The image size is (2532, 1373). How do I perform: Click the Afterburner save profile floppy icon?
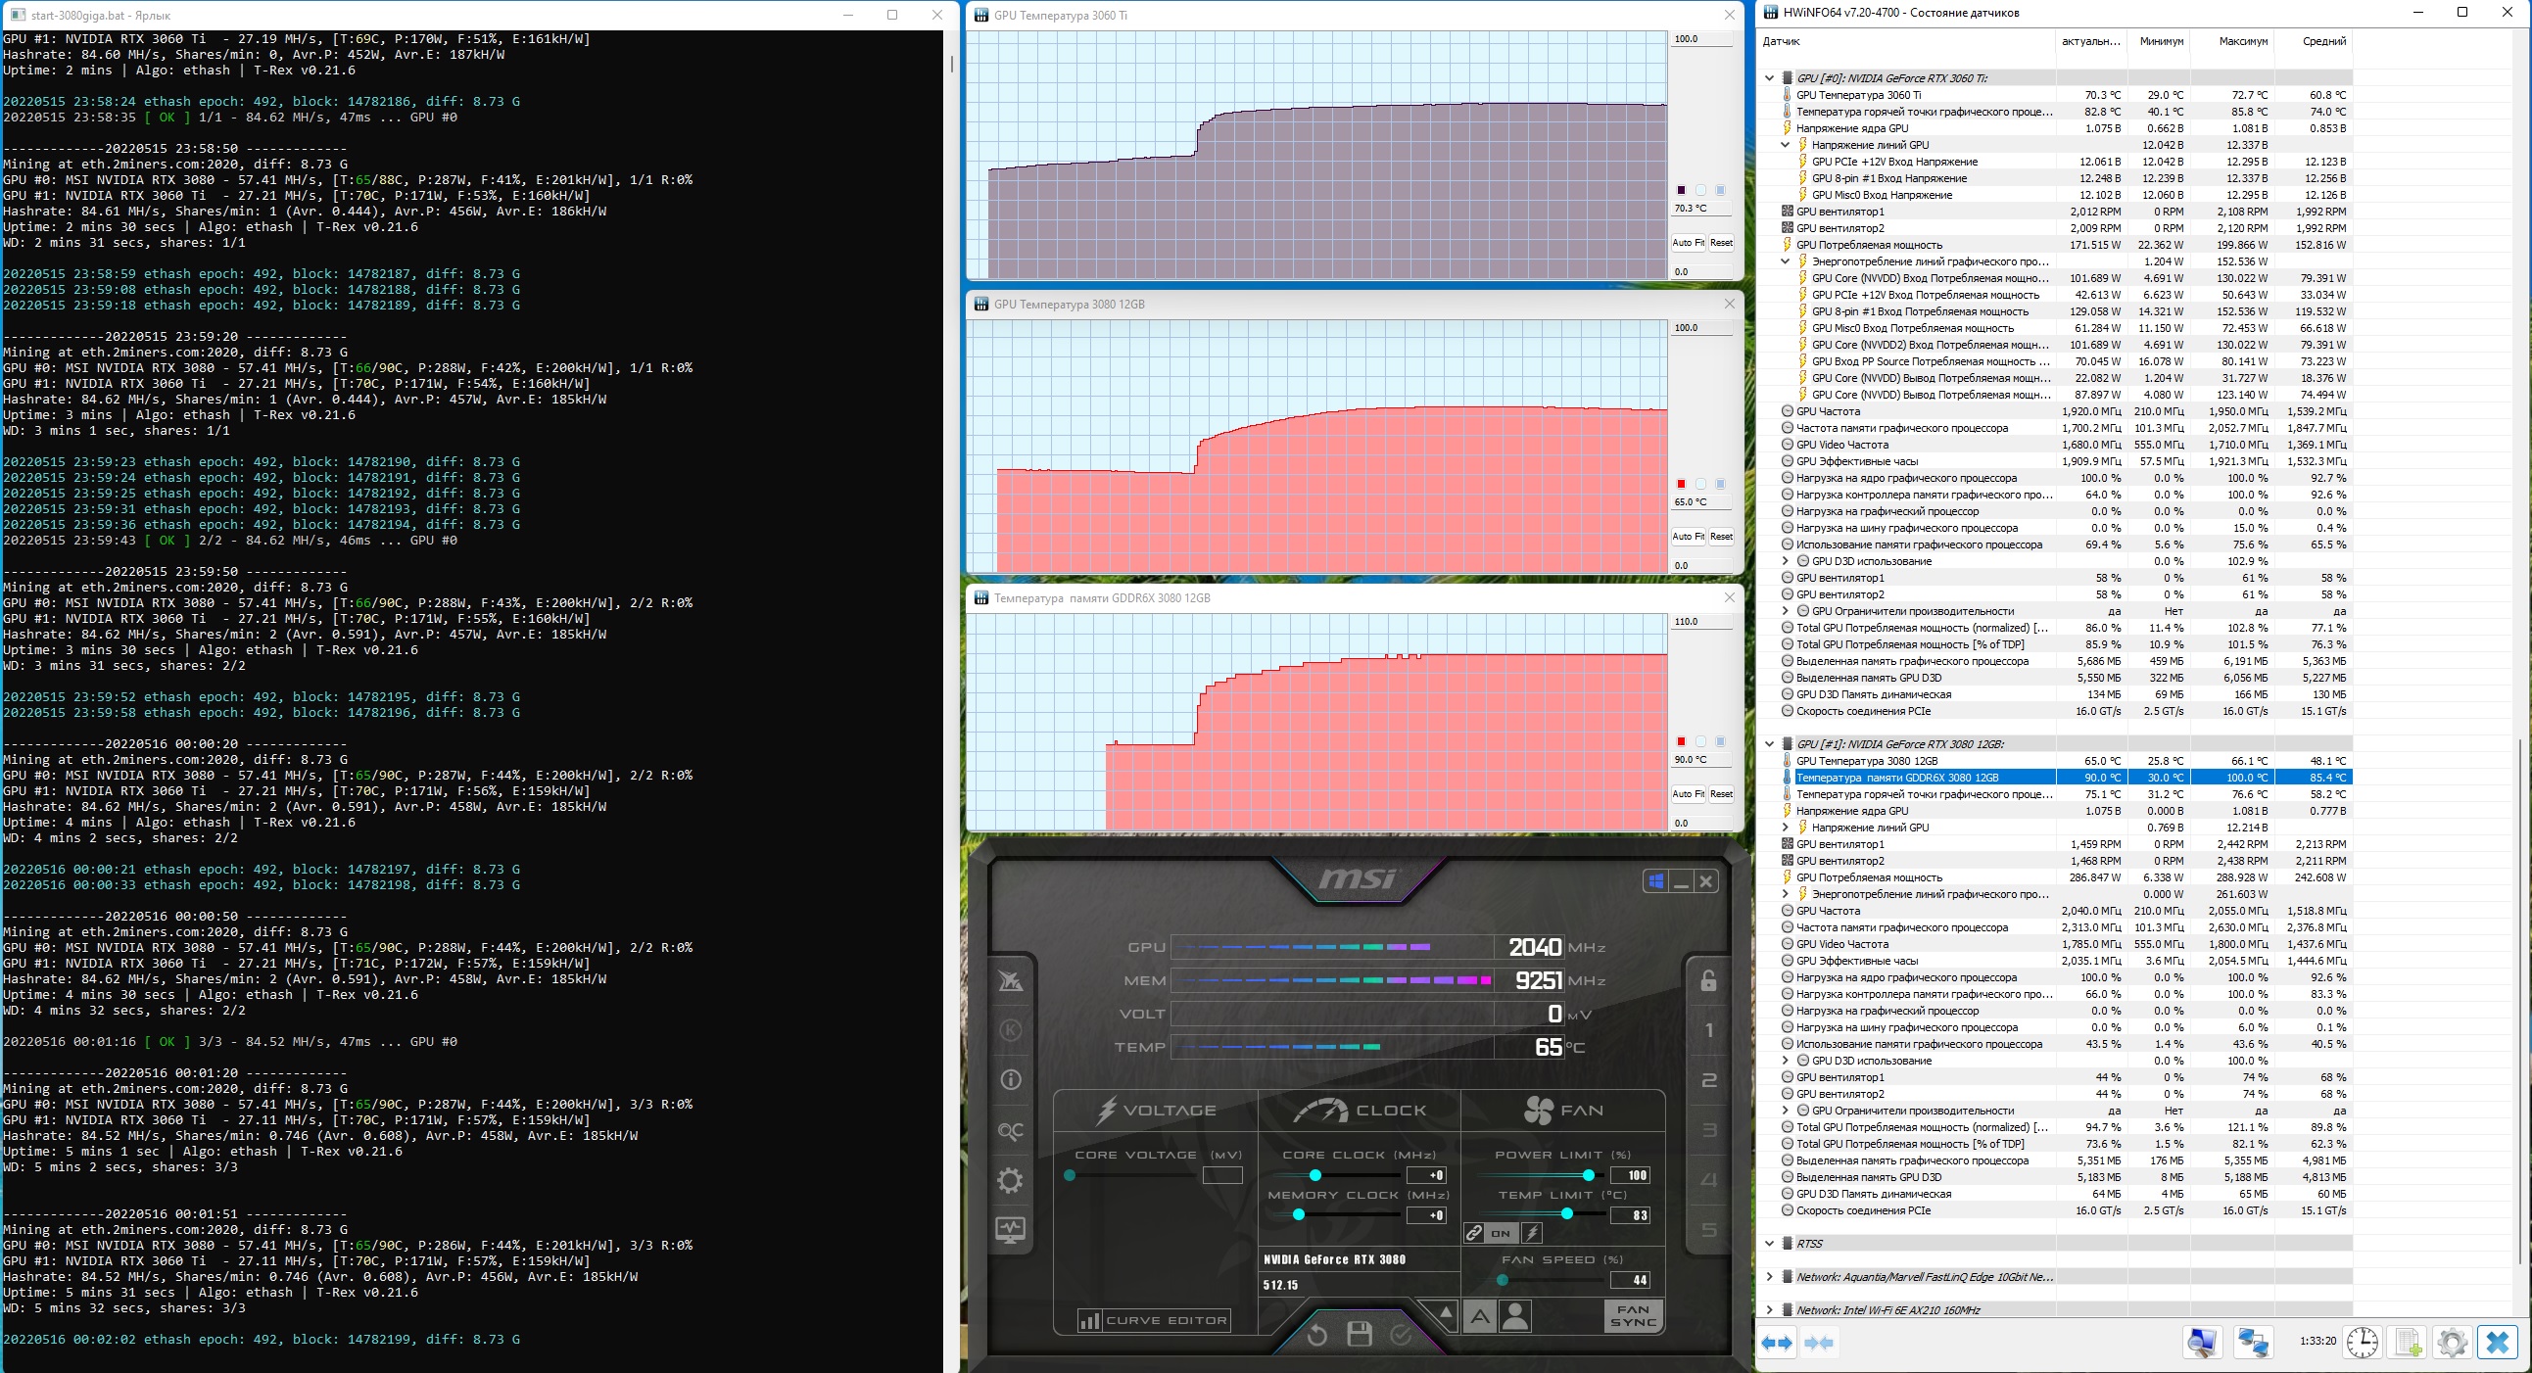click(1360, 1334)
